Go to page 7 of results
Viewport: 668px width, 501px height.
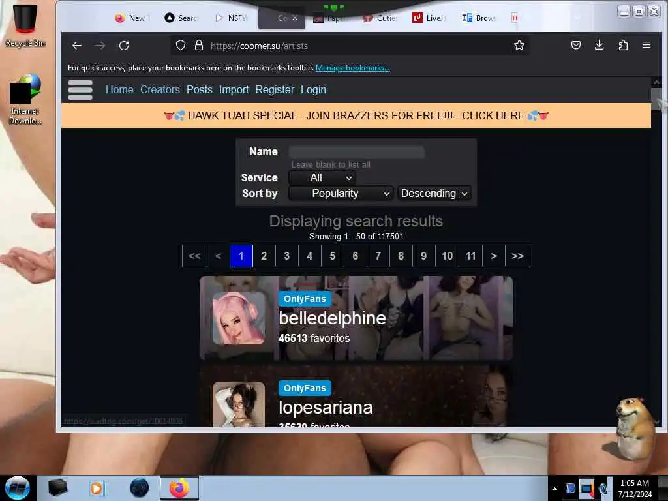tap(378, 256)
